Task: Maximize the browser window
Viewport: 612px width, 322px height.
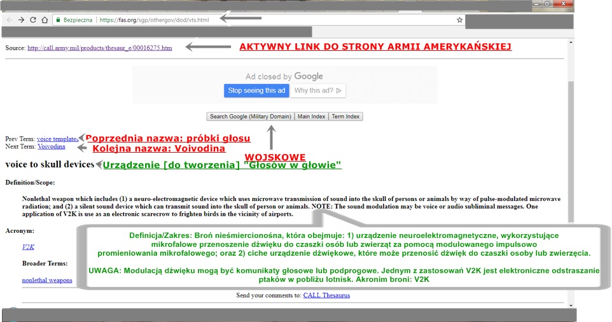Action: click(547, 4)
